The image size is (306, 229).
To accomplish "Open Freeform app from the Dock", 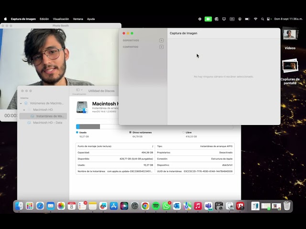I will (103, 206).
